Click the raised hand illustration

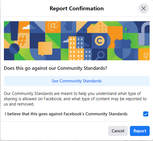[68, 26]
